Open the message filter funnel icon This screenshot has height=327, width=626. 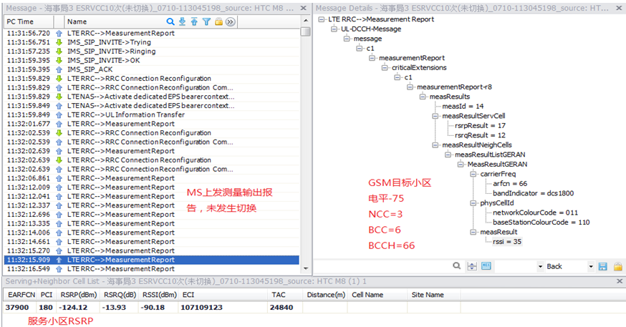(x=206, y=22)
